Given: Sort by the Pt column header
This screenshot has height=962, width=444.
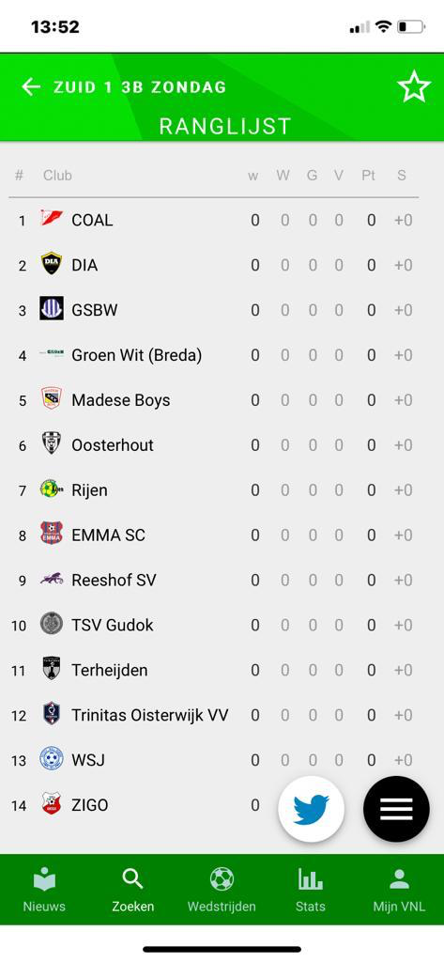Looking at the screenshot, I should (x=368, y=176).
